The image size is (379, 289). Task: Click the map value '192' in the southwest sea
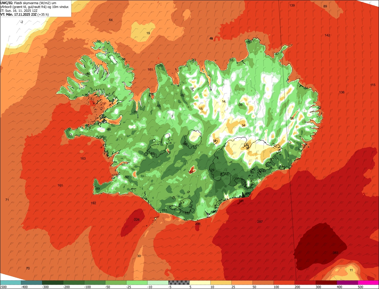point(93,203)
